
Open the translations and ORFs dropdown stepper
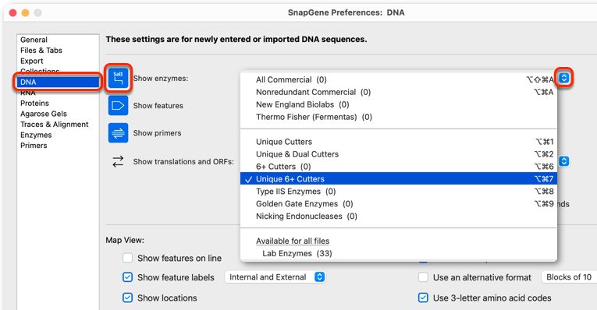point(564,161)
